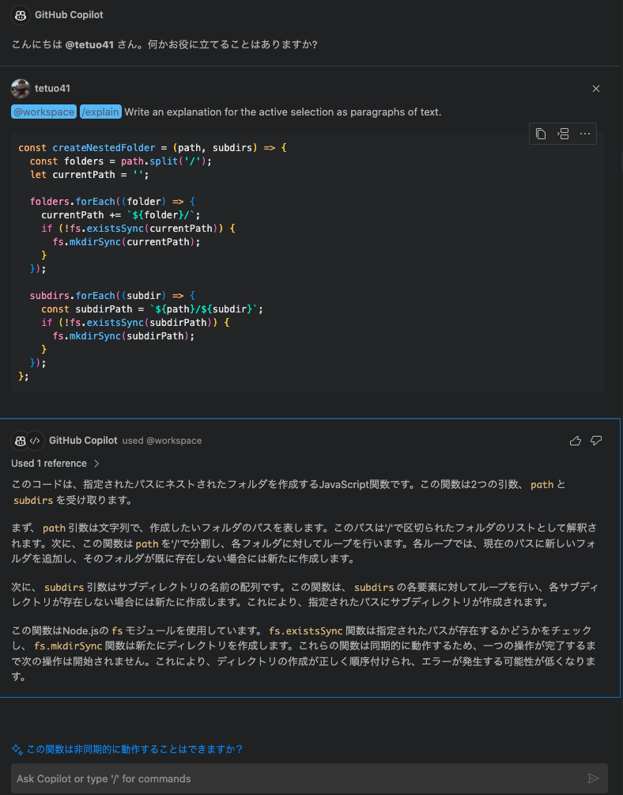Select the @workspace badge

click(43, 112)
